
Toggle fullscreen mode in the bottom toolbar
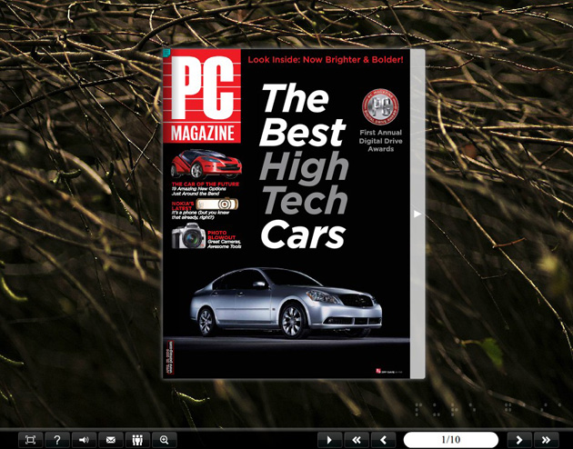click(x=31, y=440)
